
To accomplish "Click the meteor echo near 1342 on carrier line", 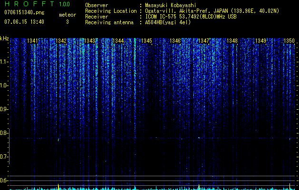I will pyautogui.click(x=58, y=140).
